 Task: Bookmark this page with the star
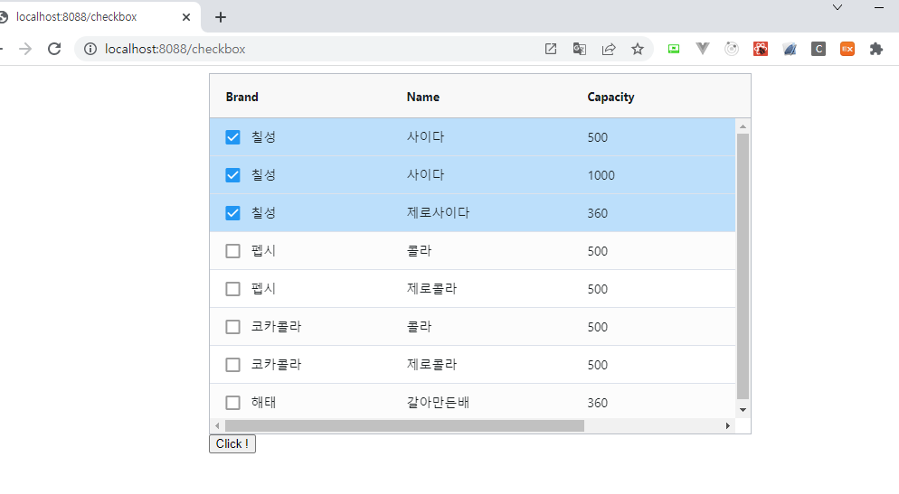coord(638,50)
